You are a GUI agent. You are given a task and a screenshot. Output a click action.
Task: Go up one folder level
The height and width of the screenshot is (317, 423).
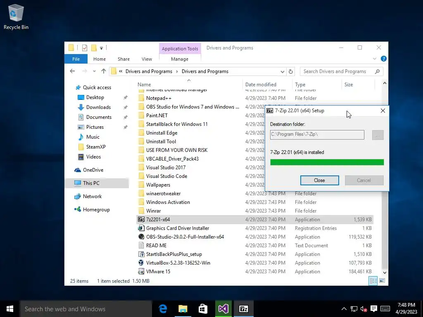(104, 71)
